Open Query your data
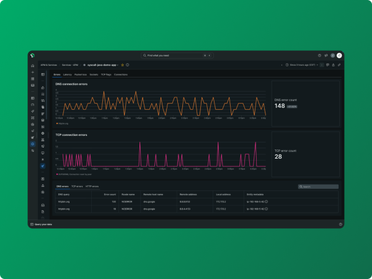The image size is (372, 279). [42, 224]
